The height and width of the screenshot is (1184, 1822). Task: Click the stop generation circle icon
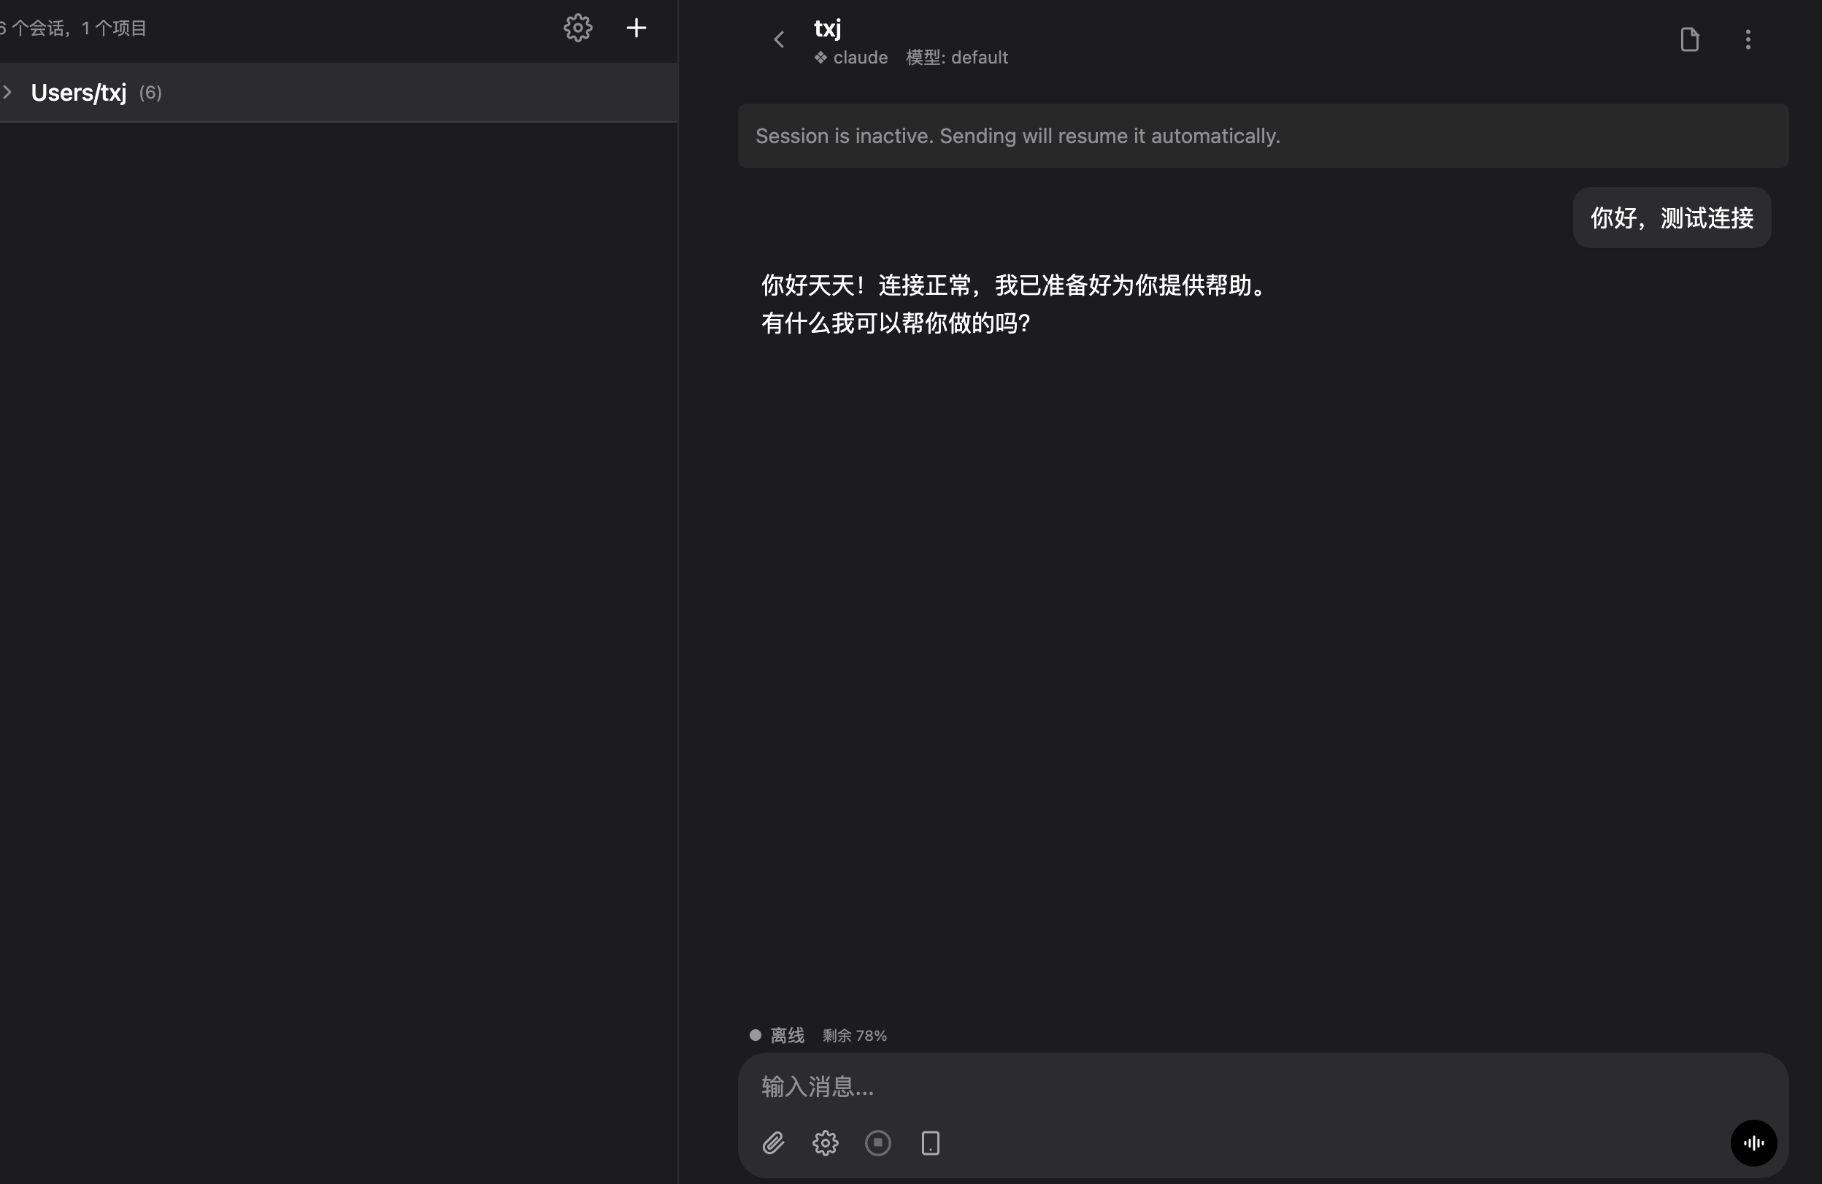point(878,1143)
